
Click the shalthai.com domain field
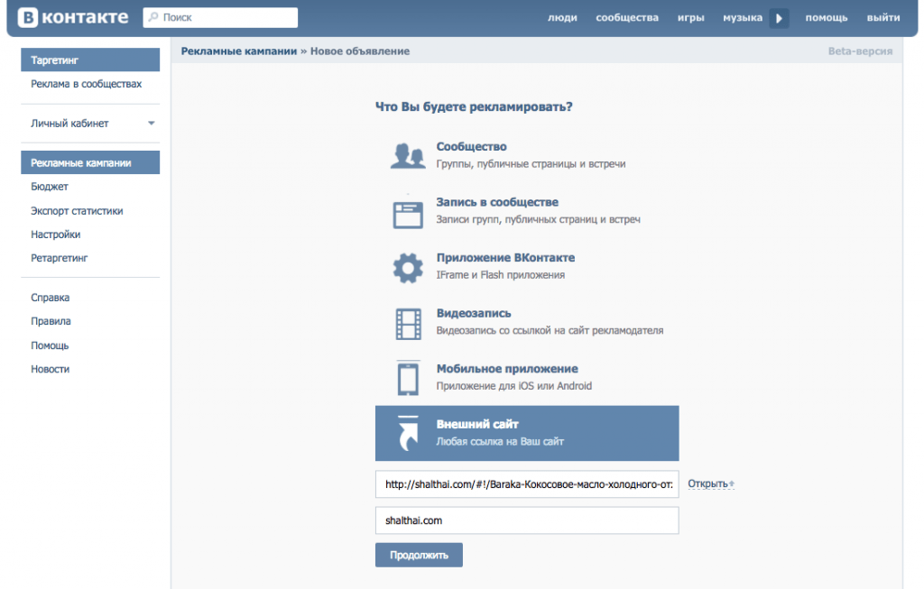(526, 520)
